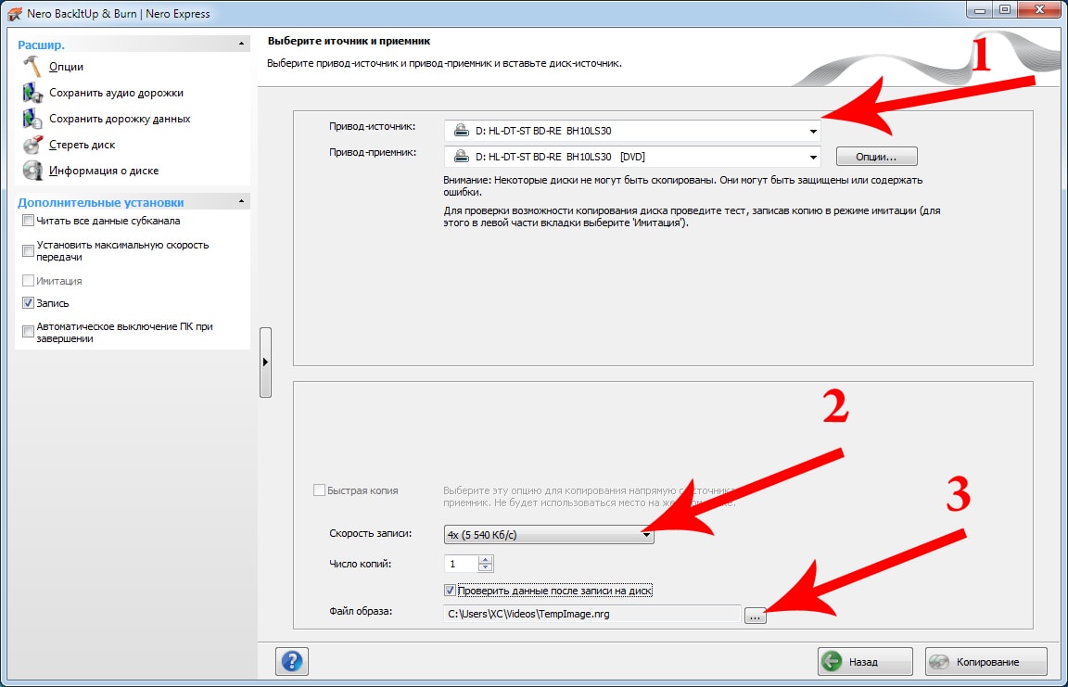This screenshot has height=687, width=1068.
Task: Enable Установить максимальную скорость передачи checkbox
Action: pyautogui.click(x=28, y=250)
